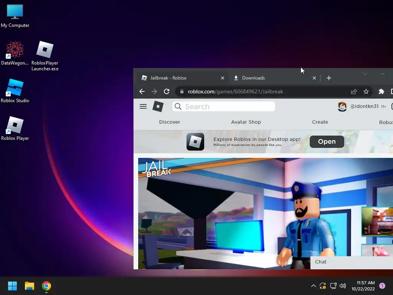393x295 pixels.
Task: Click the search magnifier icon
Action: pyautogui.click(x=178, y=107)
